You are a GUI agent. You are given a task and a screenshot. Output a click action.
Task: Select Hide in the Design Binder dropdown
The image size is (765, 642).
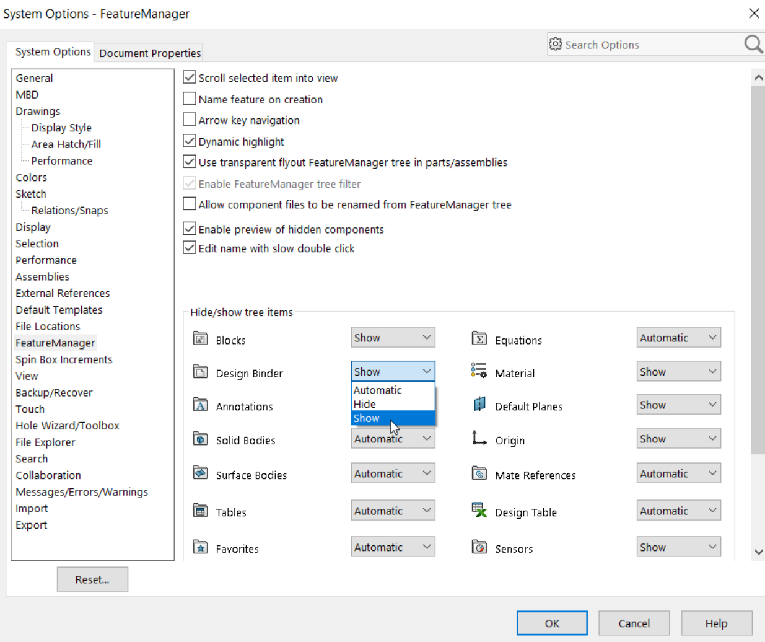[365, 403]
